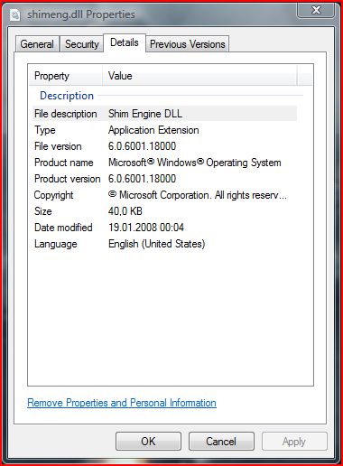Click the Apply button
Image resolution: width=343 pixels, height=466 pixels.
coord(294,442)
